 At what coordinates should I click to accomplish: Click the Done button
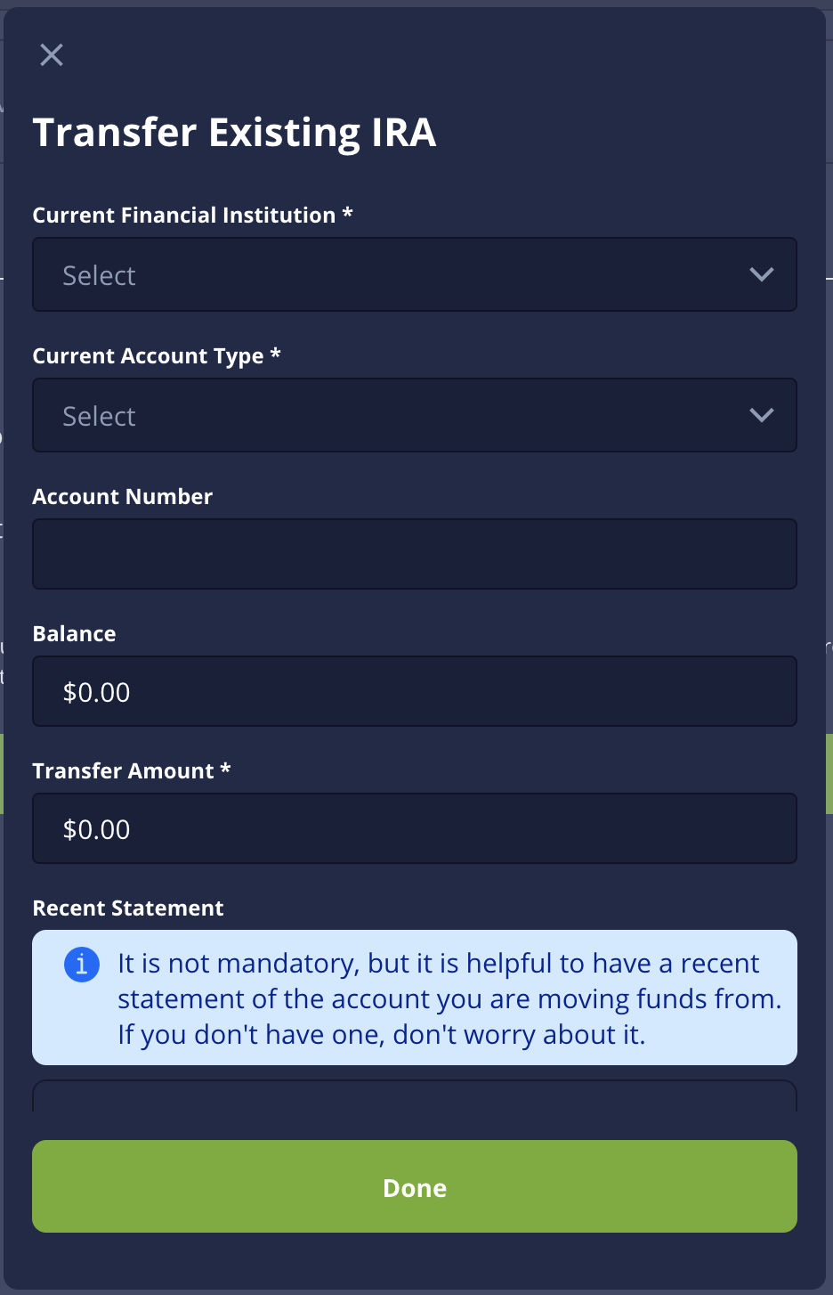[x=415, y=1186]
